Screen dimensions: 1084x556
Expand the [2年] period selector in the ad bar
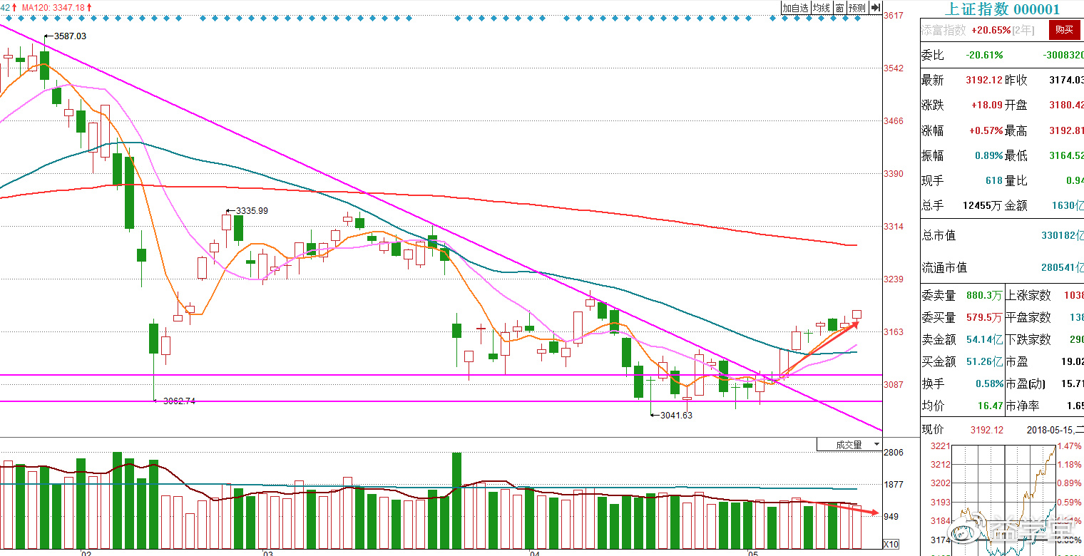(1023, 30)
